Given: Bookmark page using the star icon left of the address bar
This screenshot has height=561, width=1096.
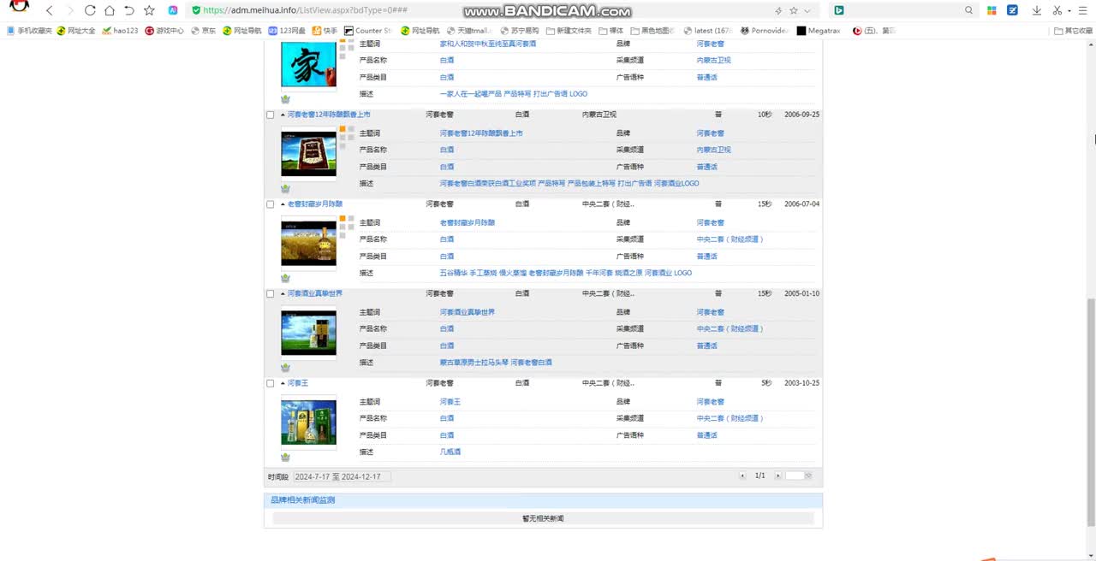Looking at the screenshot, I should 150,10.
